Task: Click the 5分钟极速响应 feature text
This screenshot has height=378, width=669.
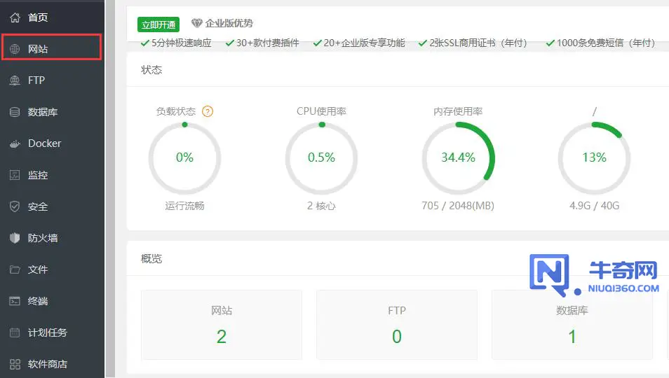Action: click(x=182, y=43)
